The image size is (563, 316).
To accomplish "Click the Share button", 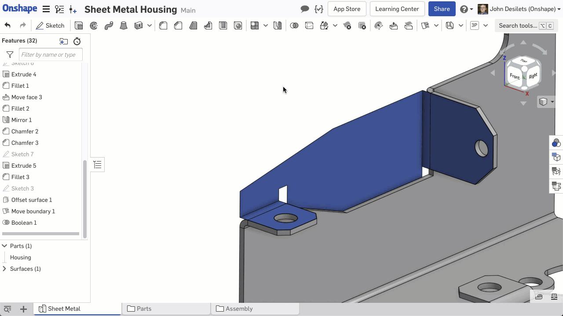I will [x=442, y=9].
